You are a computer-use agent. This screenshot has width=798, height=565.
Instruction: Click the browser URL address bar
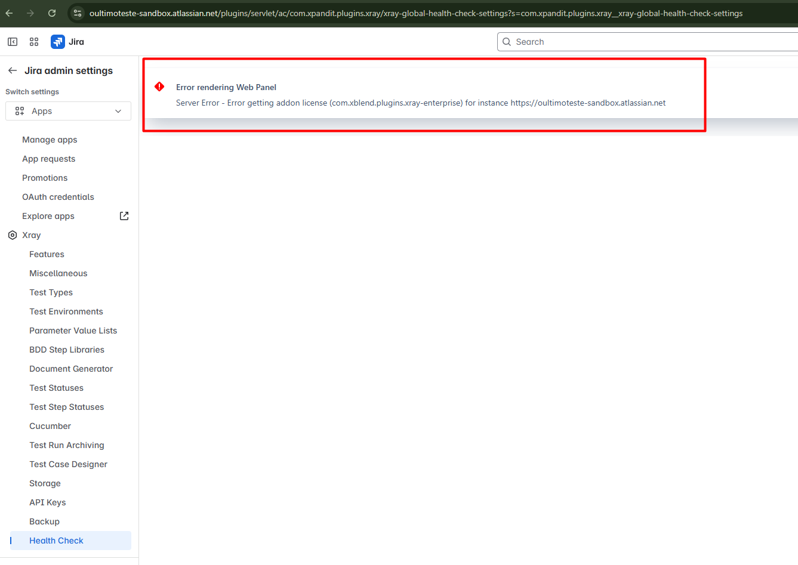(416, 13)
